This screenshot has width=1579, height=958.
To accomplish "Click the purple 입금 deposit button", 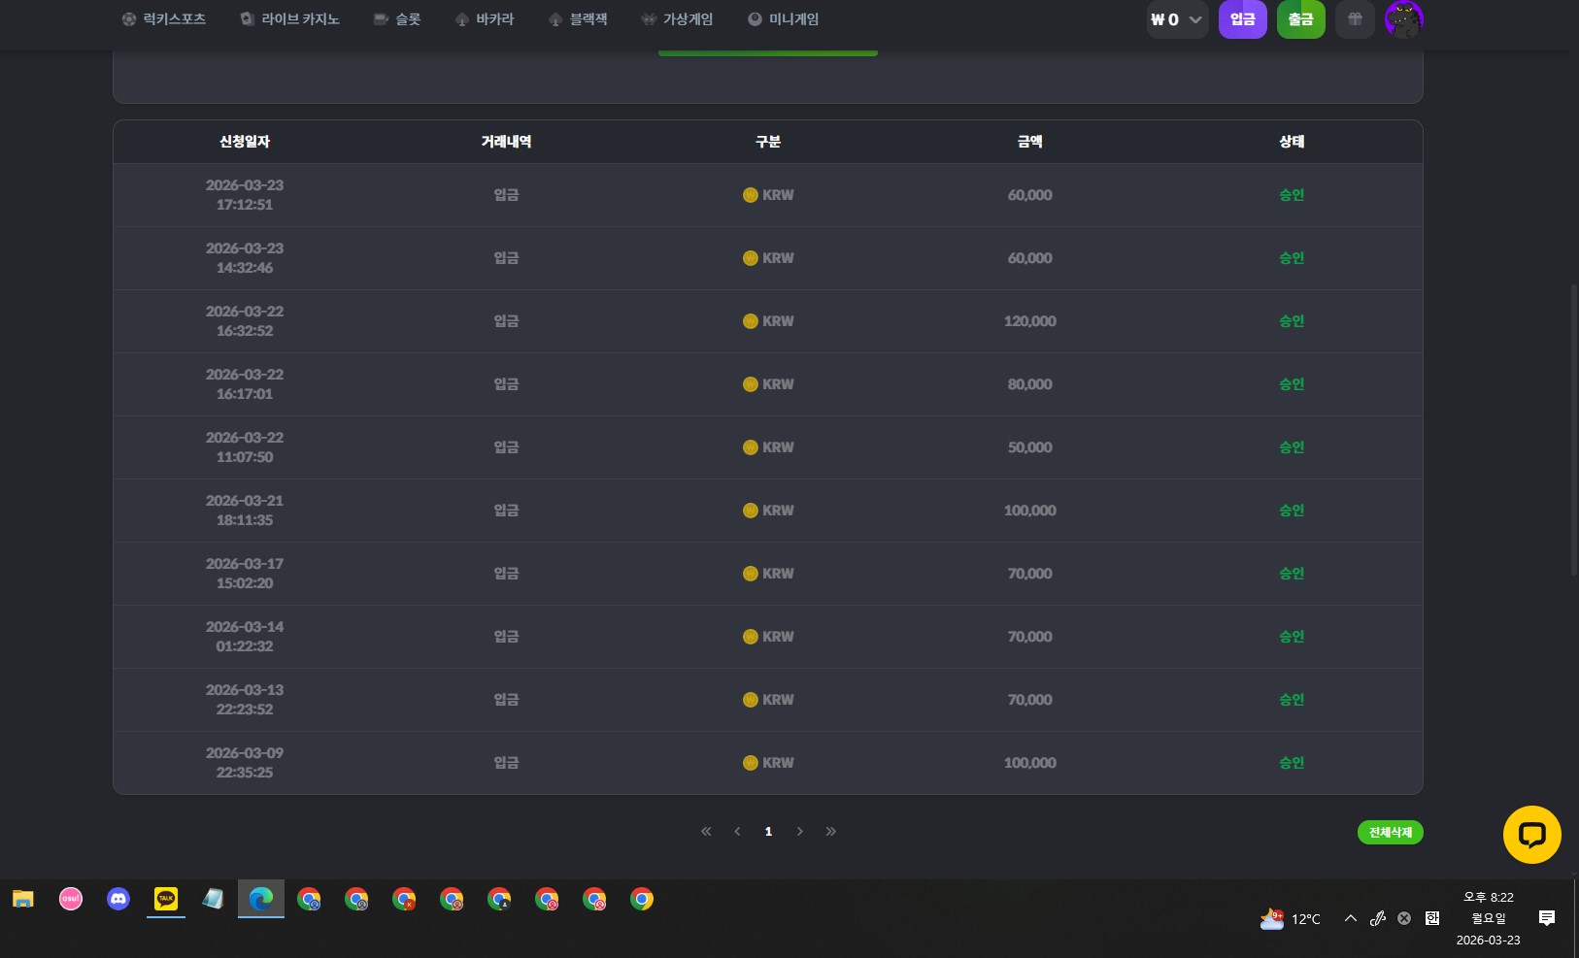I will point(1242,19).
